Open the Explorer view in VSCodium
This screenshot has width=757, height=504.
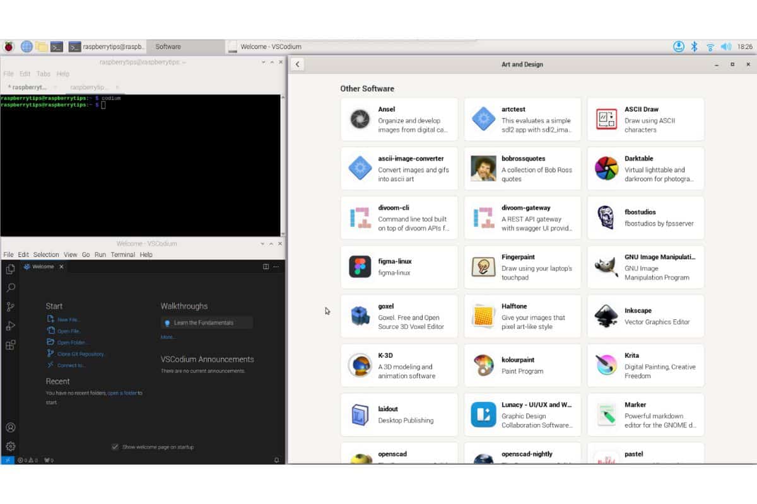[9, 268]
